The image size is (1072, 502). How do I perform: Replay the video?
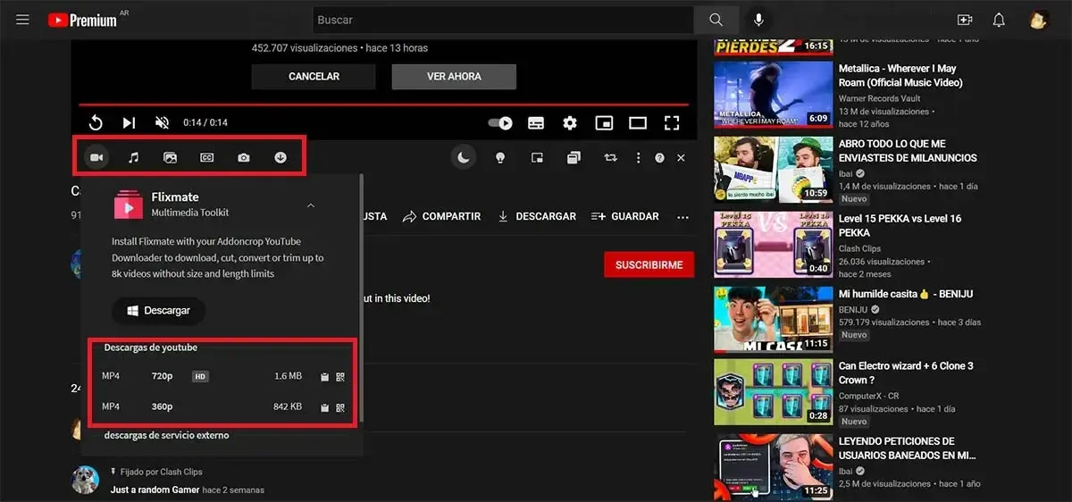click(96, 122)
